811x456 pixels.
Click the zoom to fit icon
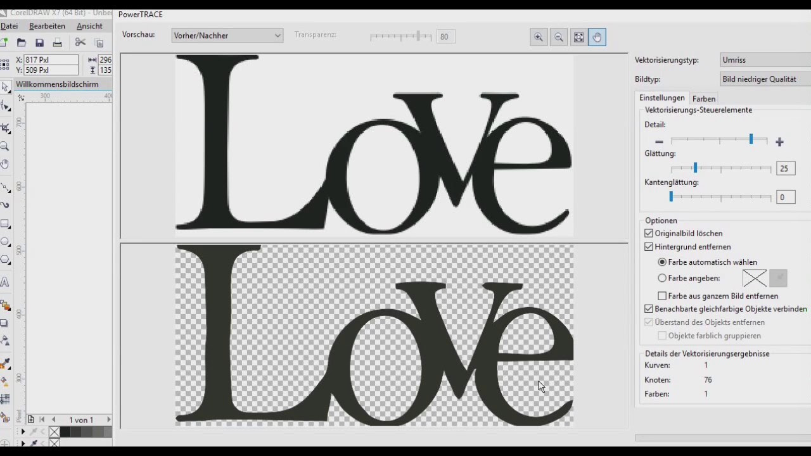[x=578, y=37]
